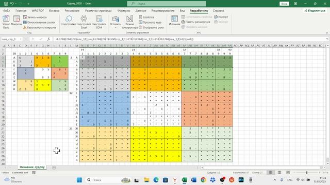Click macro record icon in status bar
The height and width of the screenshot is (185, 330).
pos(34,173)
